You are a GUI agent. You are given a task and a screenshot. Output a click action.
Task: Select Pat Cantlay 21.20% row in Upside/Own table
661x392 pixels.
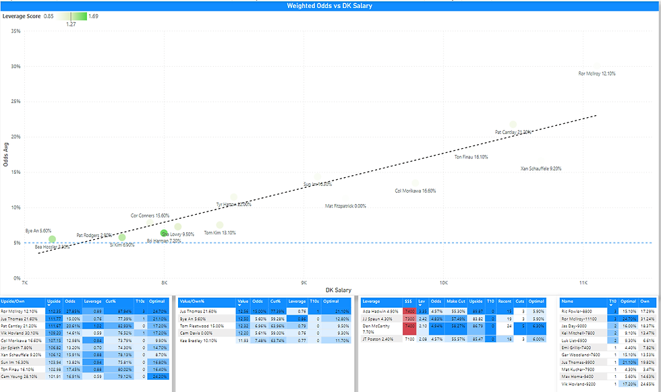pos(85,326)
